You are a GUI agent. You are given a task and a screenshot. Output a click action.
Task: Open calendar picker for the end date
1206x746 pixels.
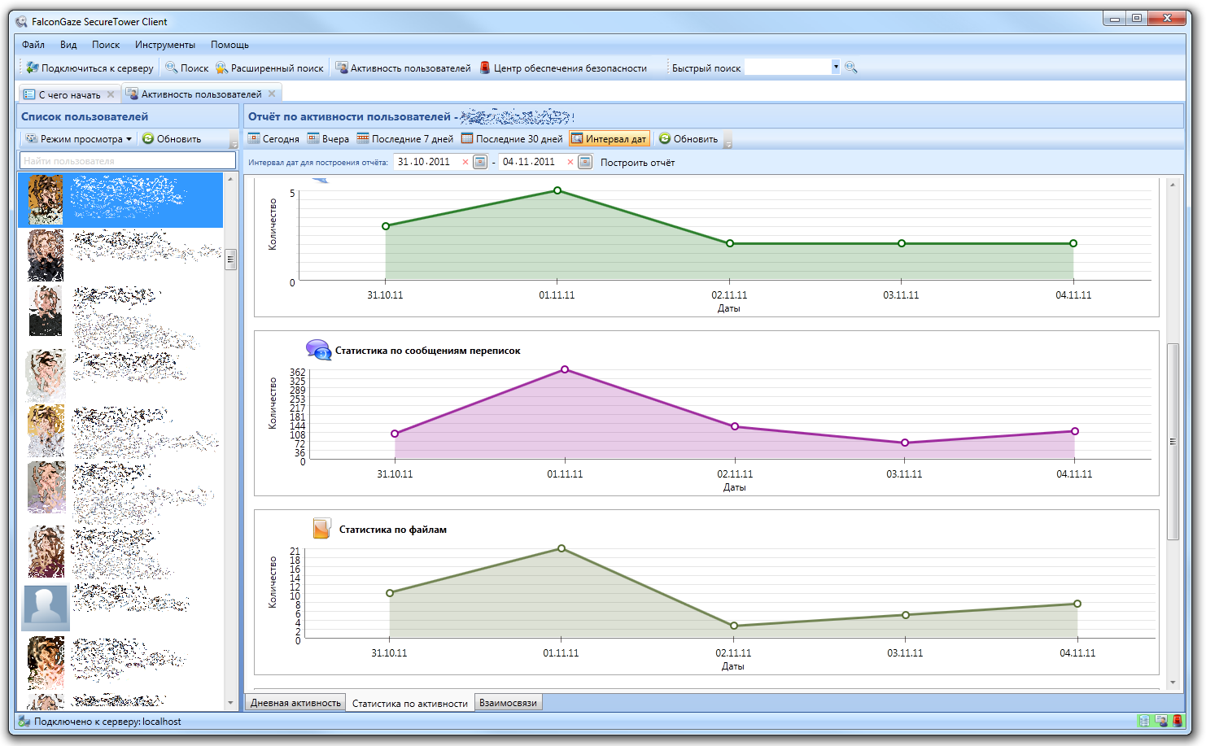[585, 162]
